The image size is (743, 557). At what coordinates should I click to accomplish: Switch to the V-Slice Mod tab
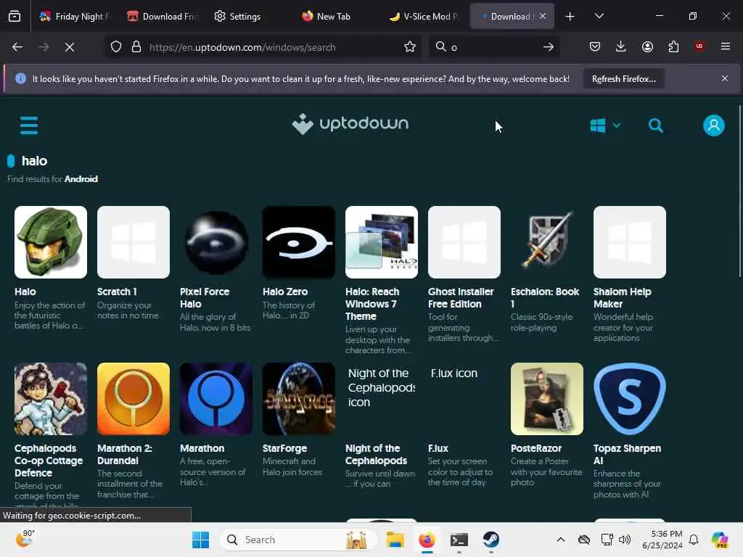coord(423,17)
